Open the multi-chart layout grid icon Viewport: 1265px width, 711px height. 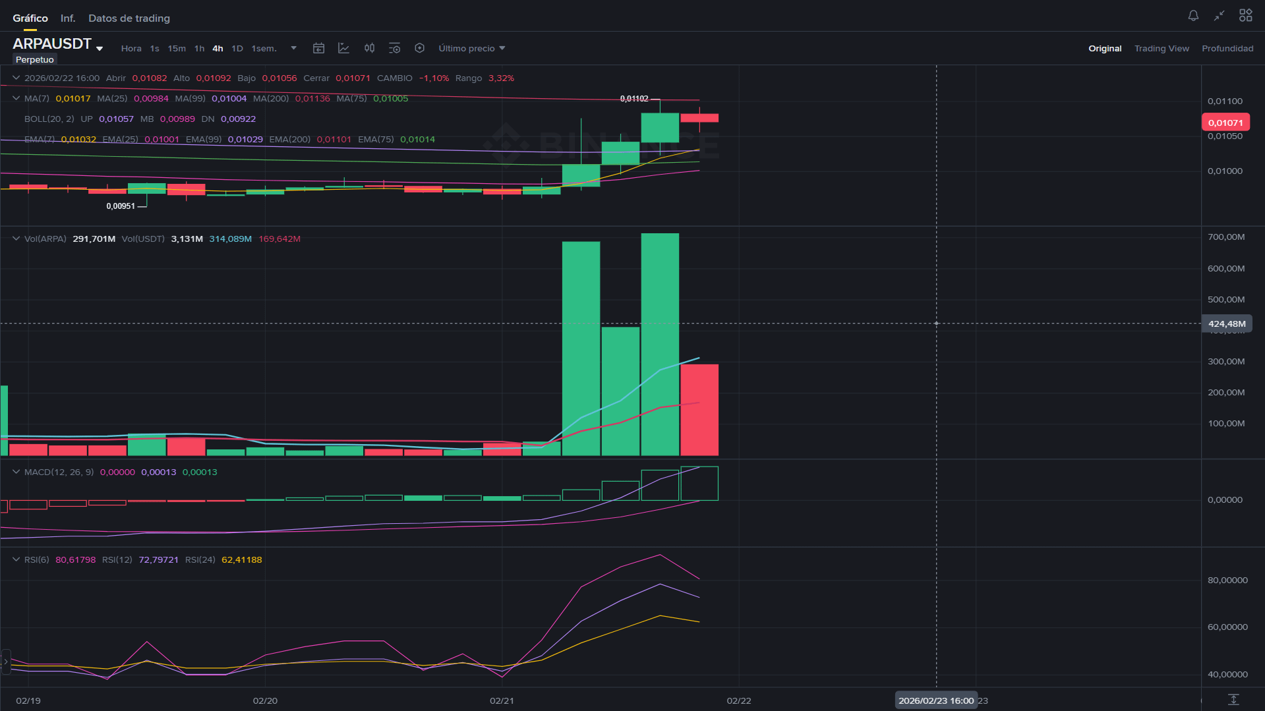[1245, 15]
